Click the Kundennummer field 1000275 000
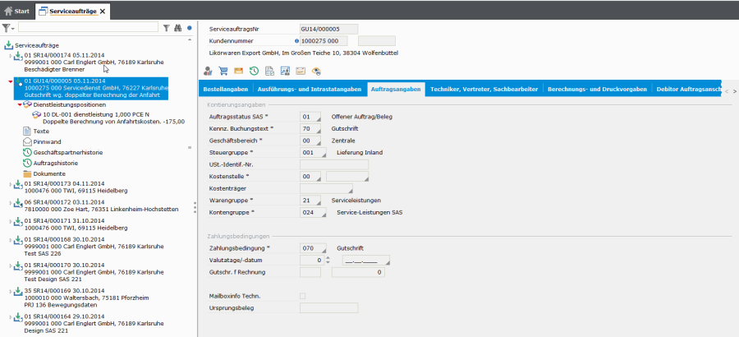This screenshot has height=337, width=739. tap(324, 41)
